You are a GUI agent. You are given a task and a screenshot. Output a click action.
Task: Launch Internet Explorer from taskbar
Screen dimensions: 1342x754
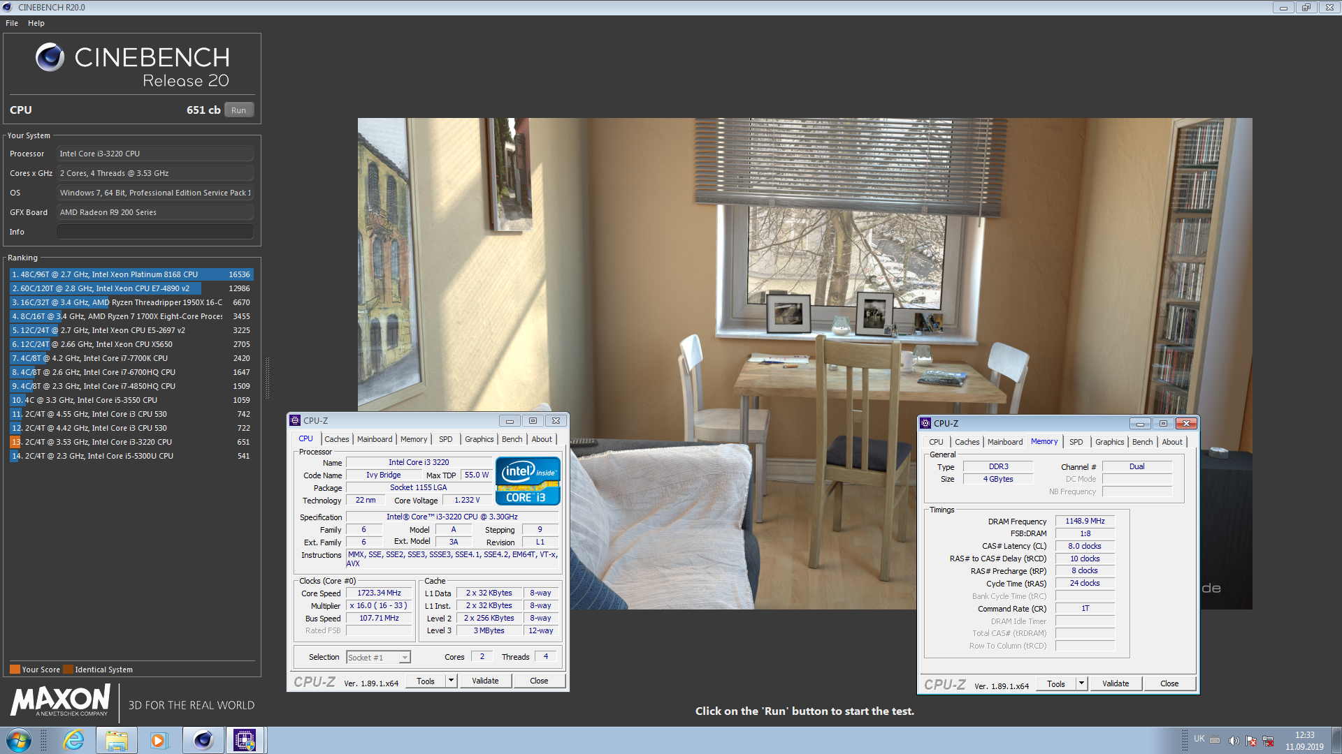74,740
